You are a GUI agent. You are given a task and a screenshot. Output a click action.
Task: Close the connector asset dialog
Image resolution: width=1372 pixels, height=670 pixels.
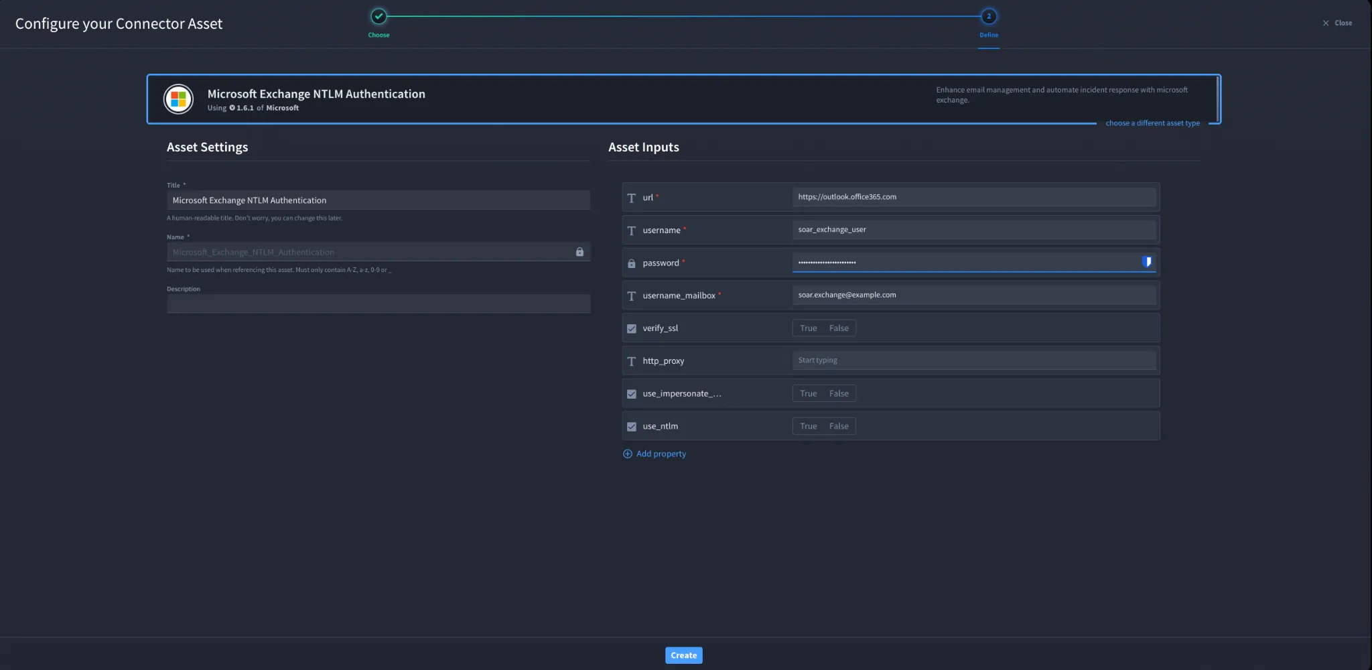pos(1337,23)
